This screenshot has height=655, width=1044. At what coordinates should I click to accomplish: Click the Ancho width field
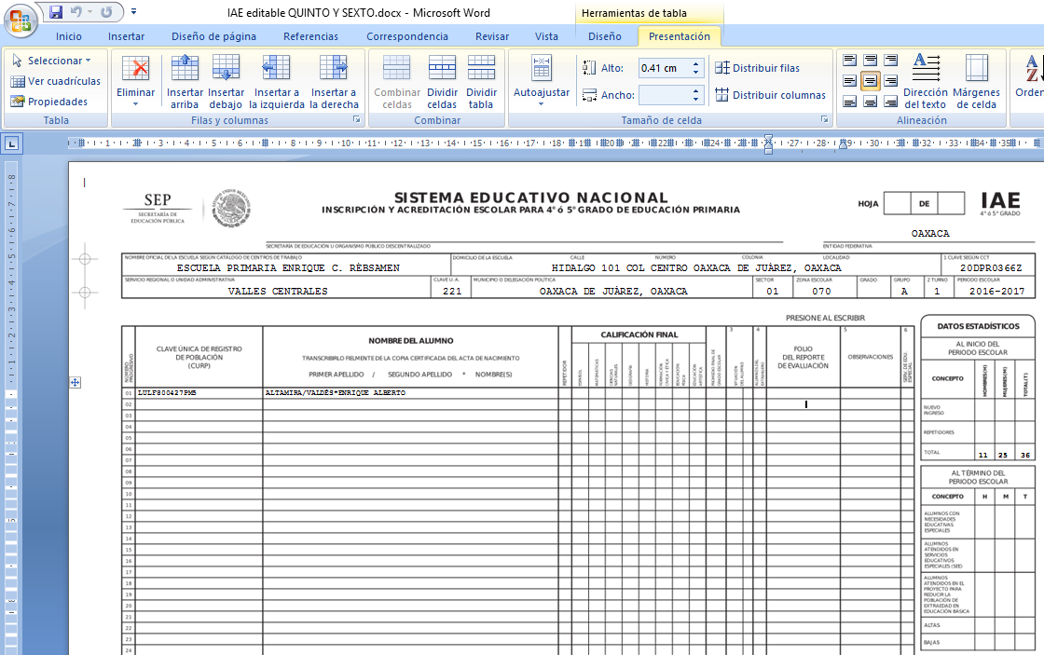[x=663, y=95]
